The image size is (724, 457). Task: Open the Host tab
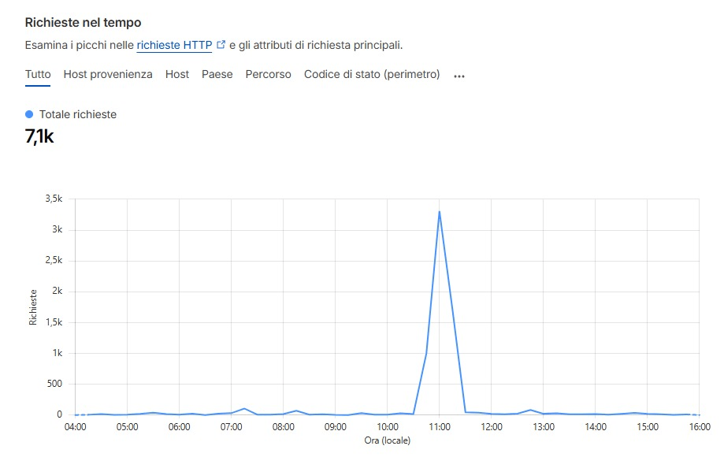coord(177,75)
